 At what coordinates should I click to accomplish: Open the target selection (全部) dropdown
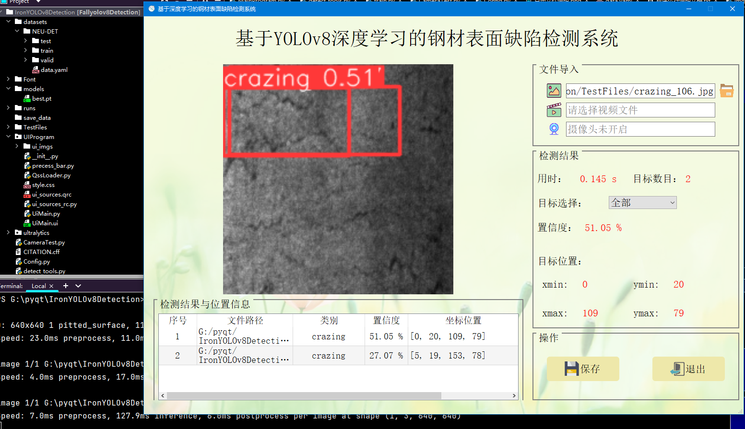point(642,203)
